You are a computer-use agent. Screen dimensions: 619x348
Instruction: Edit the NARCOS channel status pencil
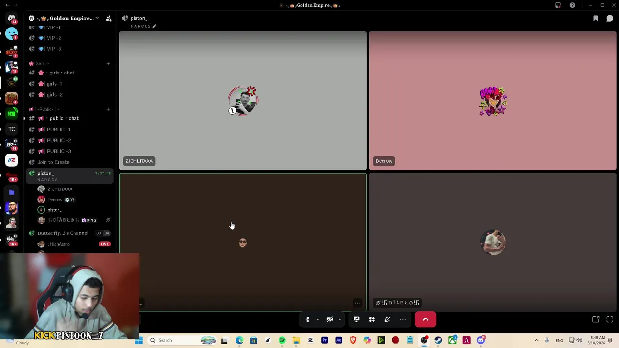pyautogui.click(x=154, y=26)
